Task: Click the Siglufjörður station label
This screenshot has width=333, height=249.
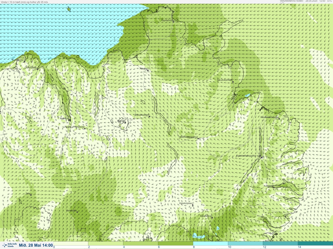Action: 18,60
